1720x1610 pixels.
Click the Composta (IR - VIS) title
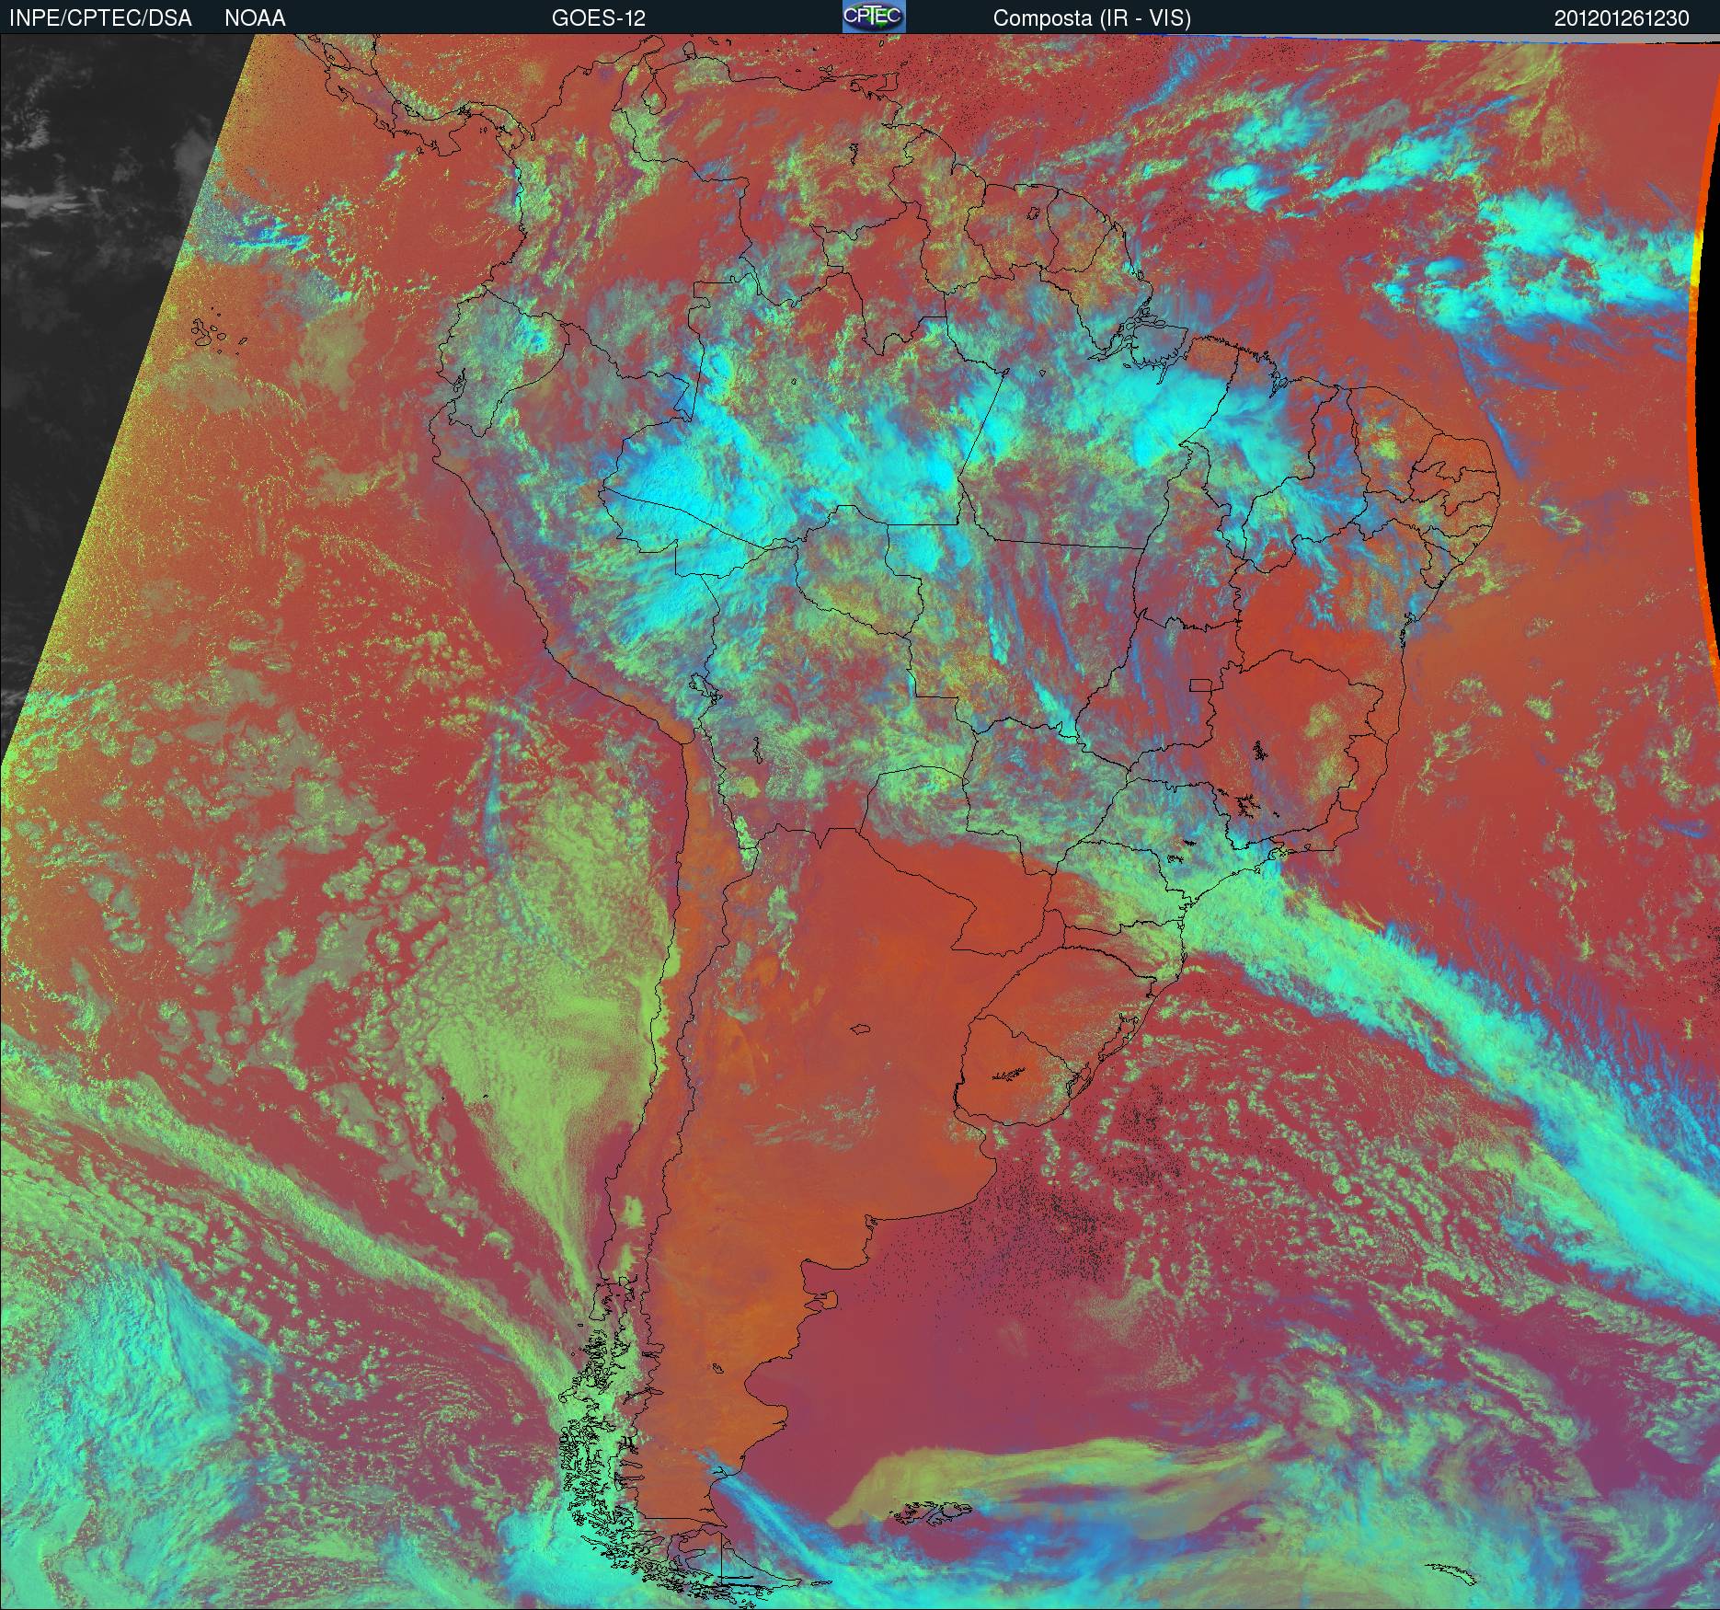tap(1092, 18)
